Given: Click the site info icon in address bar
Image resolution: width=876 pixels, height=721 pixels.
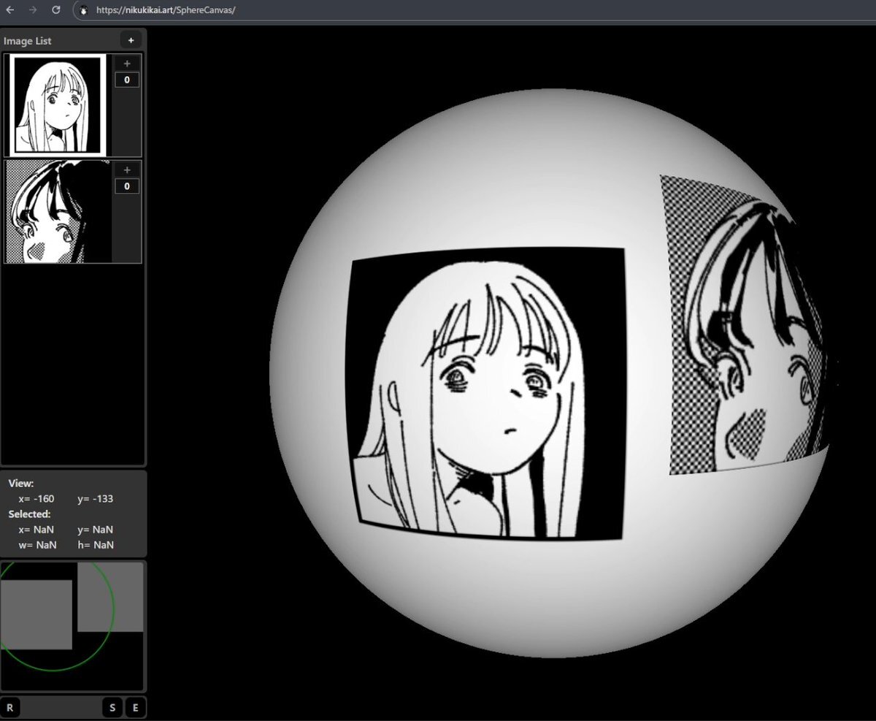Looking at the screenshot, I should tap(83, 11).
